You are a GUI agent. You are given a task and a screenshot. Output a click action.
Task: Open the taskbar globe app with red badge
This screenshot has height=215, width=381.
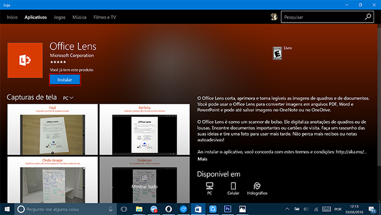coord(154,209)
